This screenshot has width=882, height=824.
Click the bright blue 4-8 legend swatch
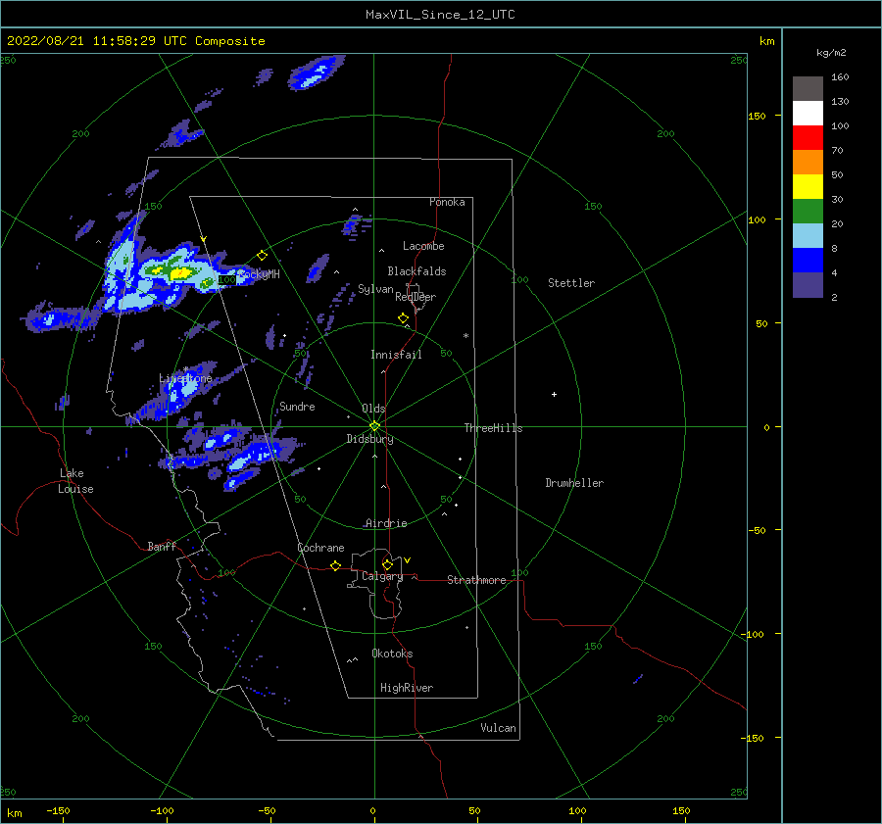click(808, 260)
